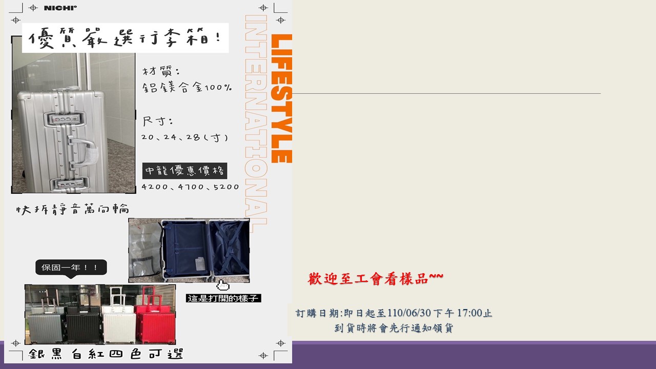The image size is (656, 369).
Task: Click the outlined INTERNATIONAL vertical text
Action: tap(256, 122)
